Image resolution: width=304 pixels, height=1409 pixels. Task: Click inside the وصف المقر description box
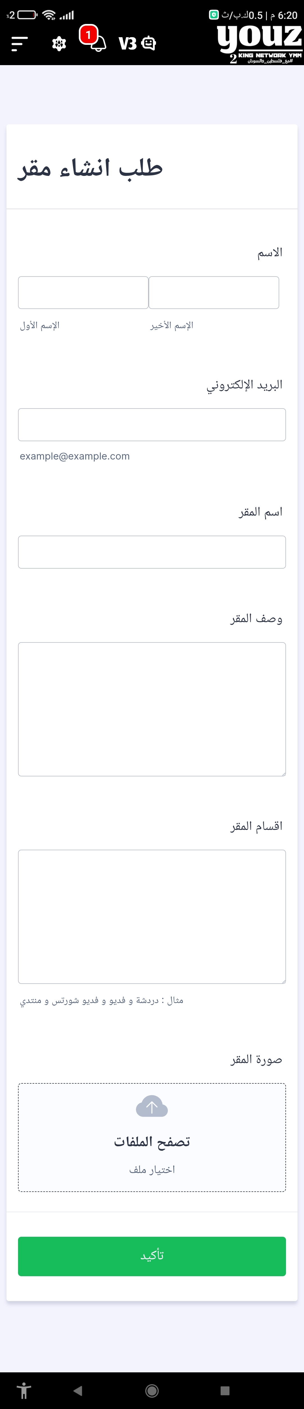(152, 708)
